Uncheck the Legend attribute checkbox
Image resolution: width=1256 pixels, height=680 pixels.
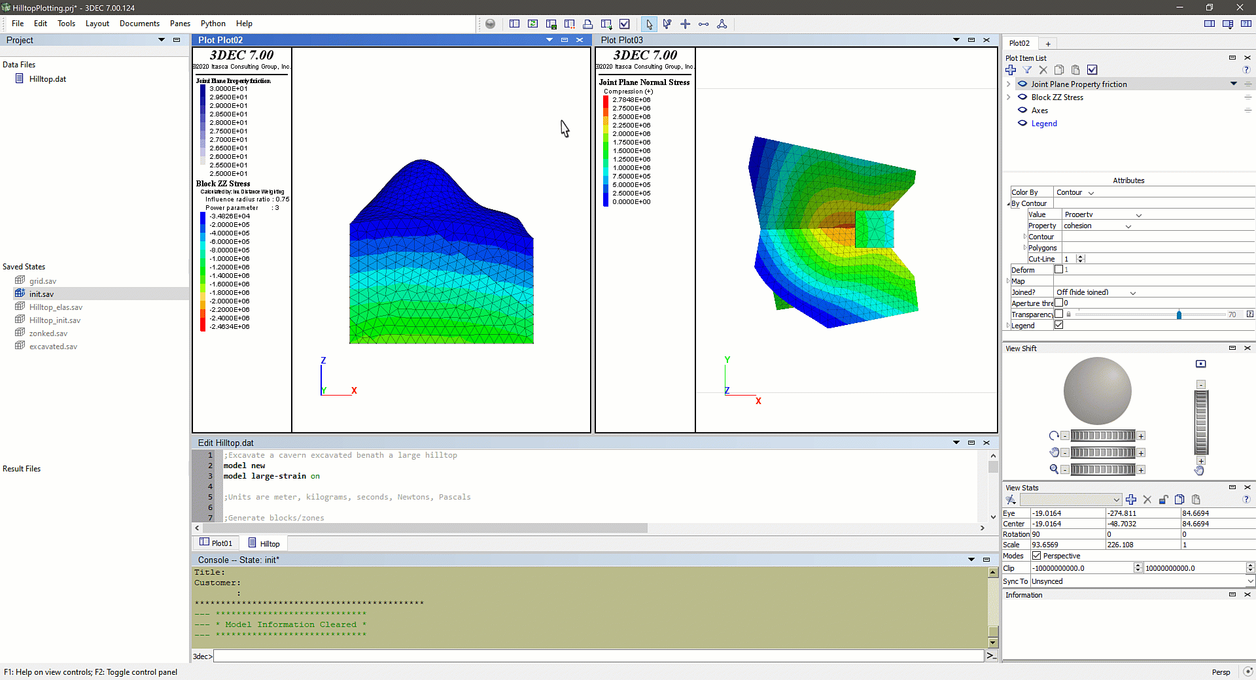pos(1058,325)
